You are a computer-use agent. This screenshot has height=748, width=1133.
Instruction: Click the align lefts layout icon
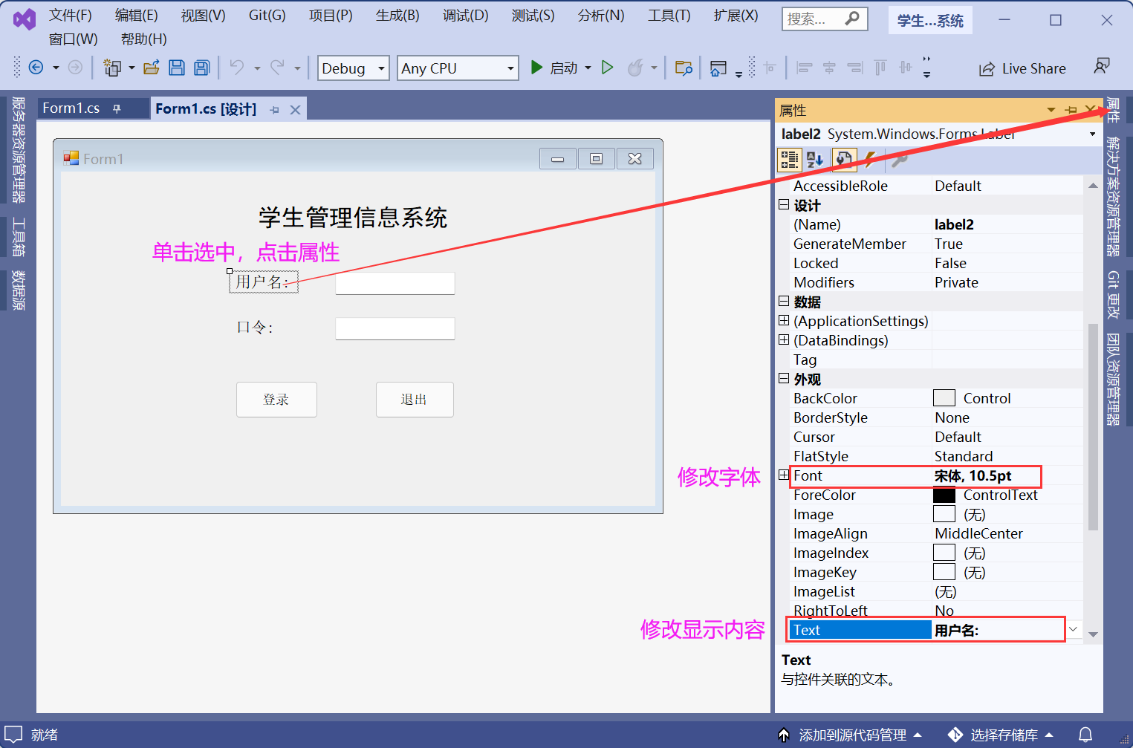804,68
